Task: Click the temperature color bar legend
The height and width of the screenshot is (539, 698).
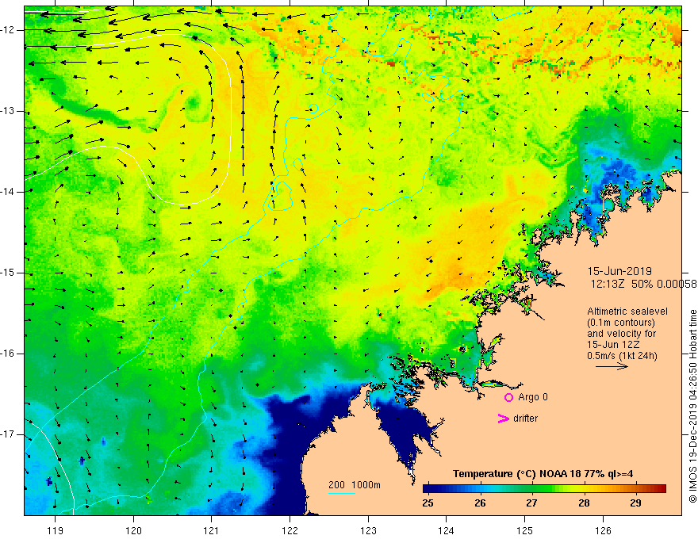Action: click(x=544, y=489)
